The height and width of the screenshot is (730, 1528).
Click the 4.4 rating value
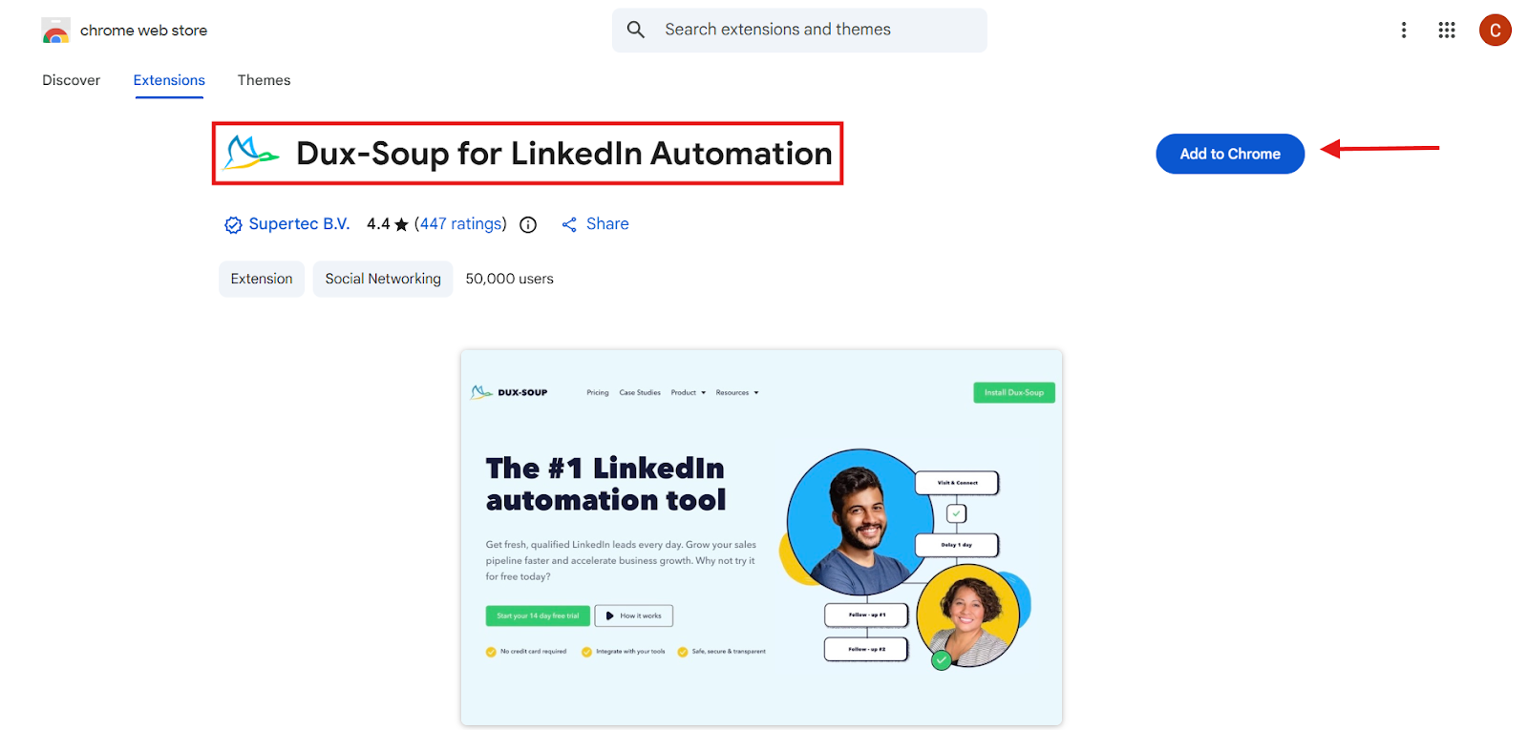378,223
